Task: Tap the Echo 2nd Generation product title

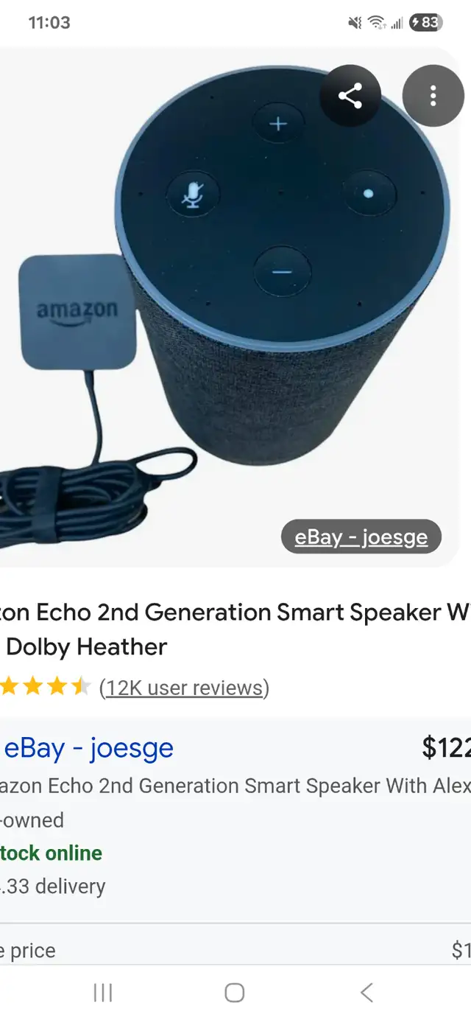Action: point(235,629)
